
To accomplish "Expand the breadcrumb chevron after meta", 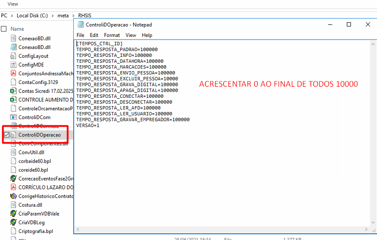I will coord(73,16).
